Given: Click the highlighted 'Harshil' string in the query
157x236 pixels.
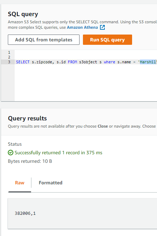Looking at the screenshot, I should 148,62.
